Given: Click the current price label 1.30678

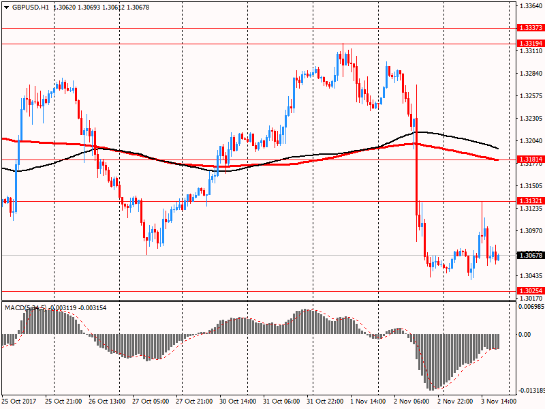Looking at the screenshot, I should click(x=531, y=255).
